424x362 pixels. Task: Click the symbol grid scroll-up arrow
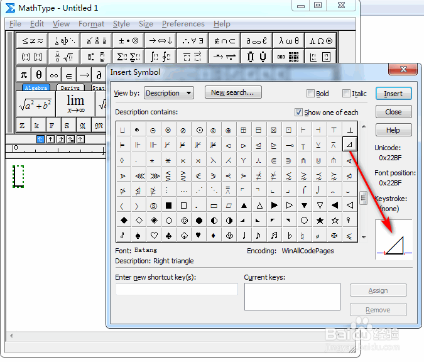pos(364,126)
